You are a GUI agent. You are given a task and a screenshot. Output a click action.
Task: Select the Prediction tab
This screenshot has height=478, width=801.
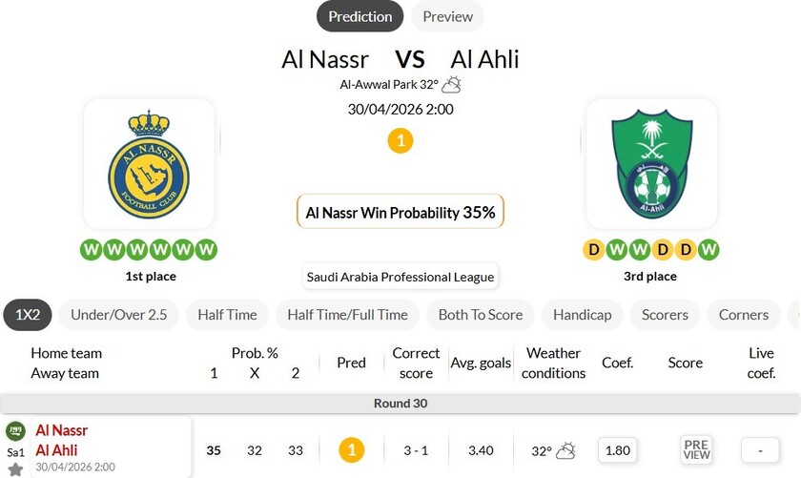(359, 16)
